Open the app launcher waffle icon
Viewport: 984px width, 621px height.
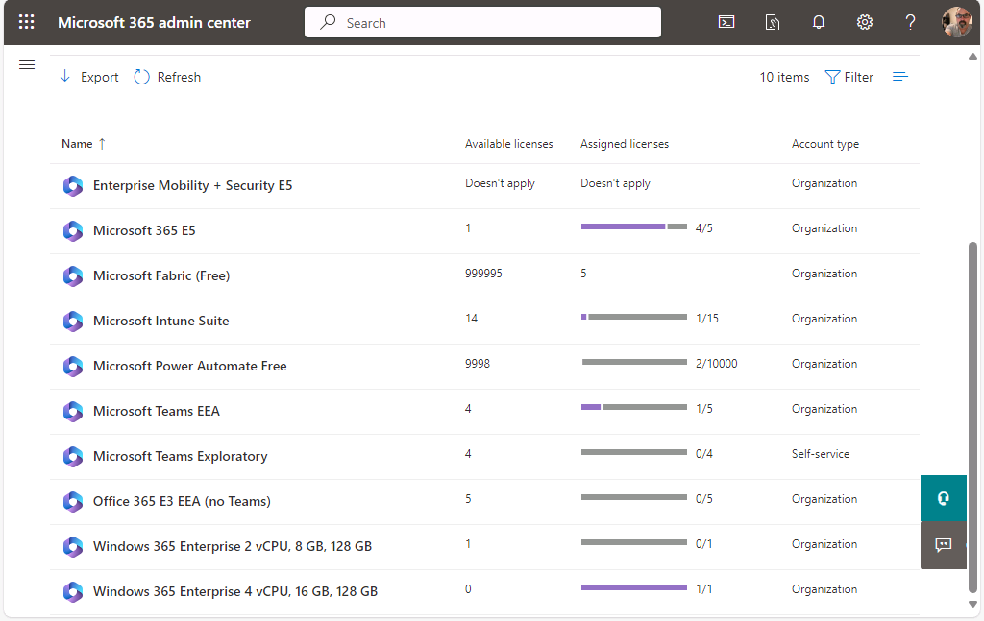(x=26, y=23)
